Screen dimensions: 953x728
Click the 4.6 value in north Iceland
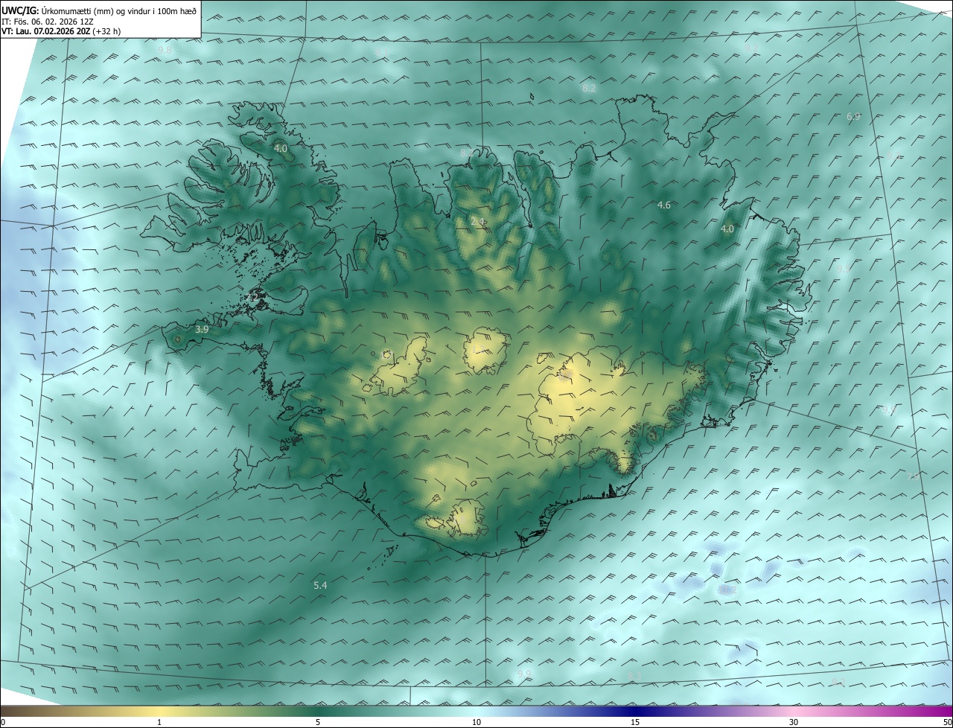(664, 205)
